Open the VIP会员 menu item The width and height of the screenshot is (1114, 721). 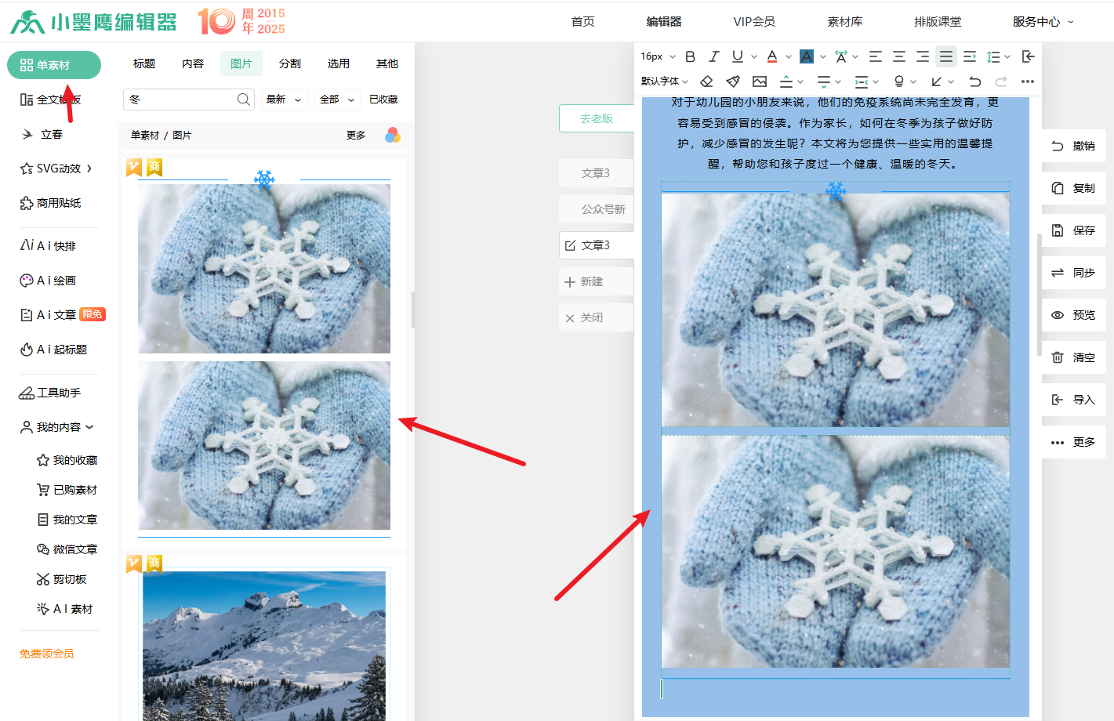[754, 22]
